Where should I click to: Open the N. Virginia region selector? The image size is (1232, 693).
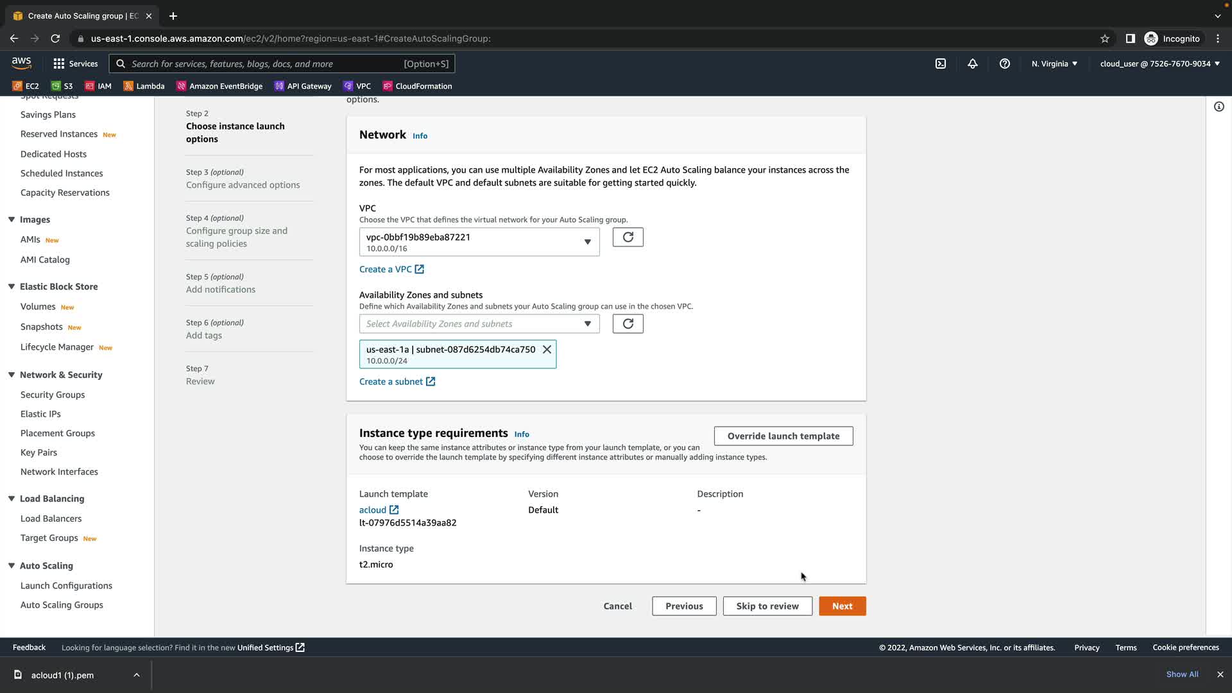pos(1054,64)
